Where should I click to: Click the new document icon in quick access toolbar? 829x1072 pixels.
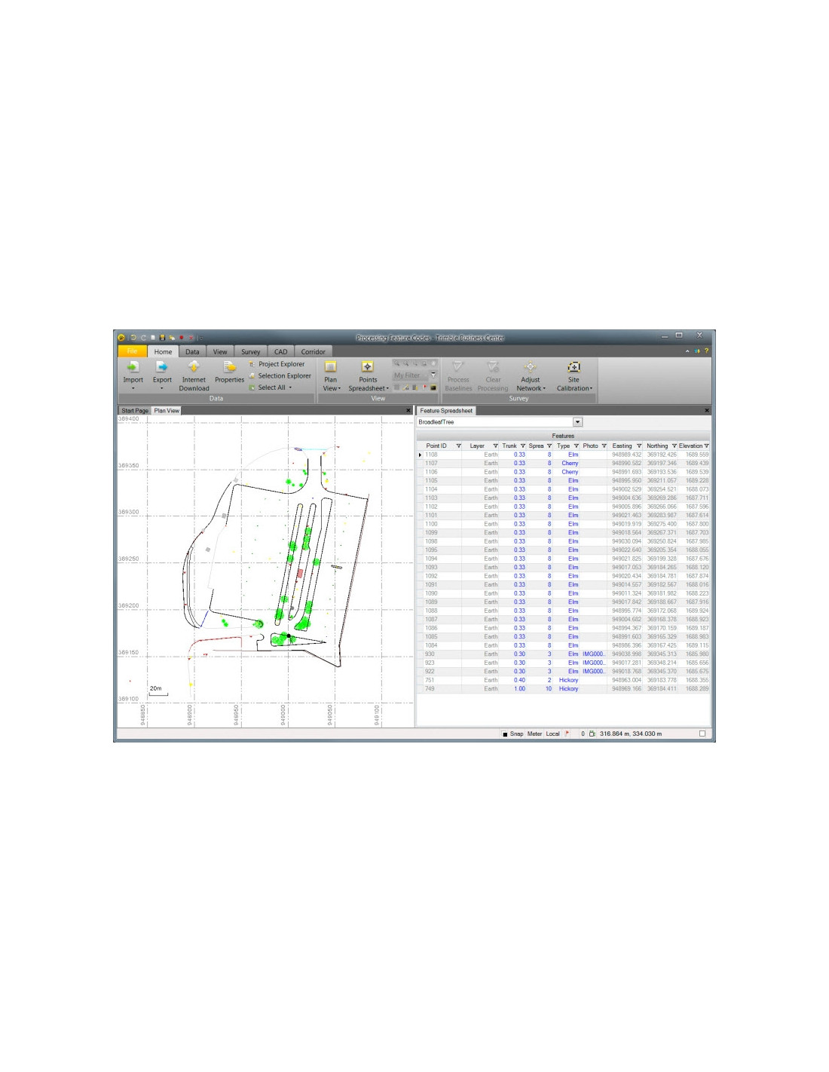point(153,338)
